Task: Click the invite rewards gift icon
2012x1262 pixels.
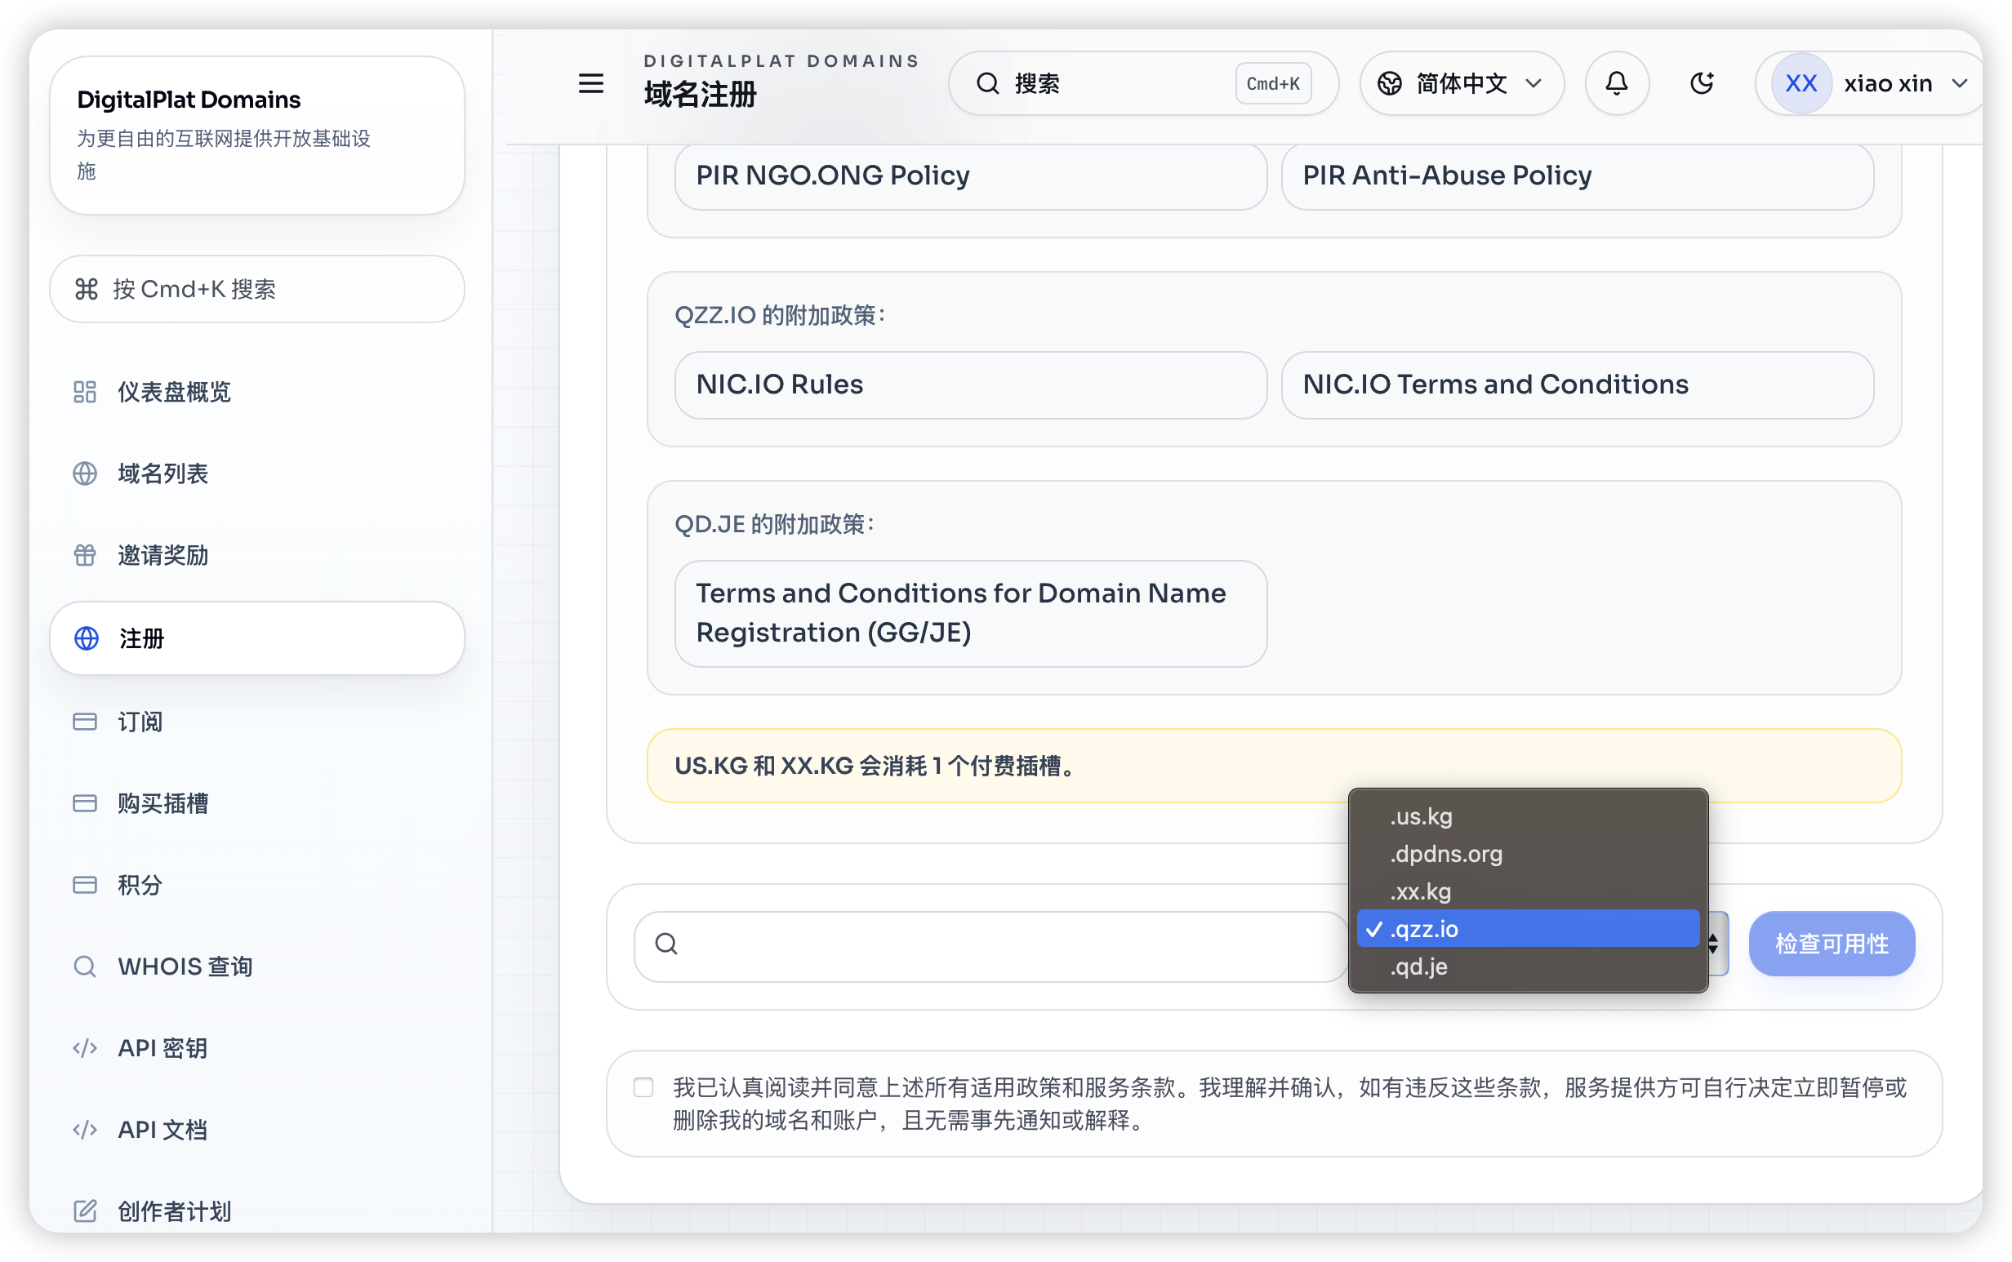Action: click(x=85, y=555)
